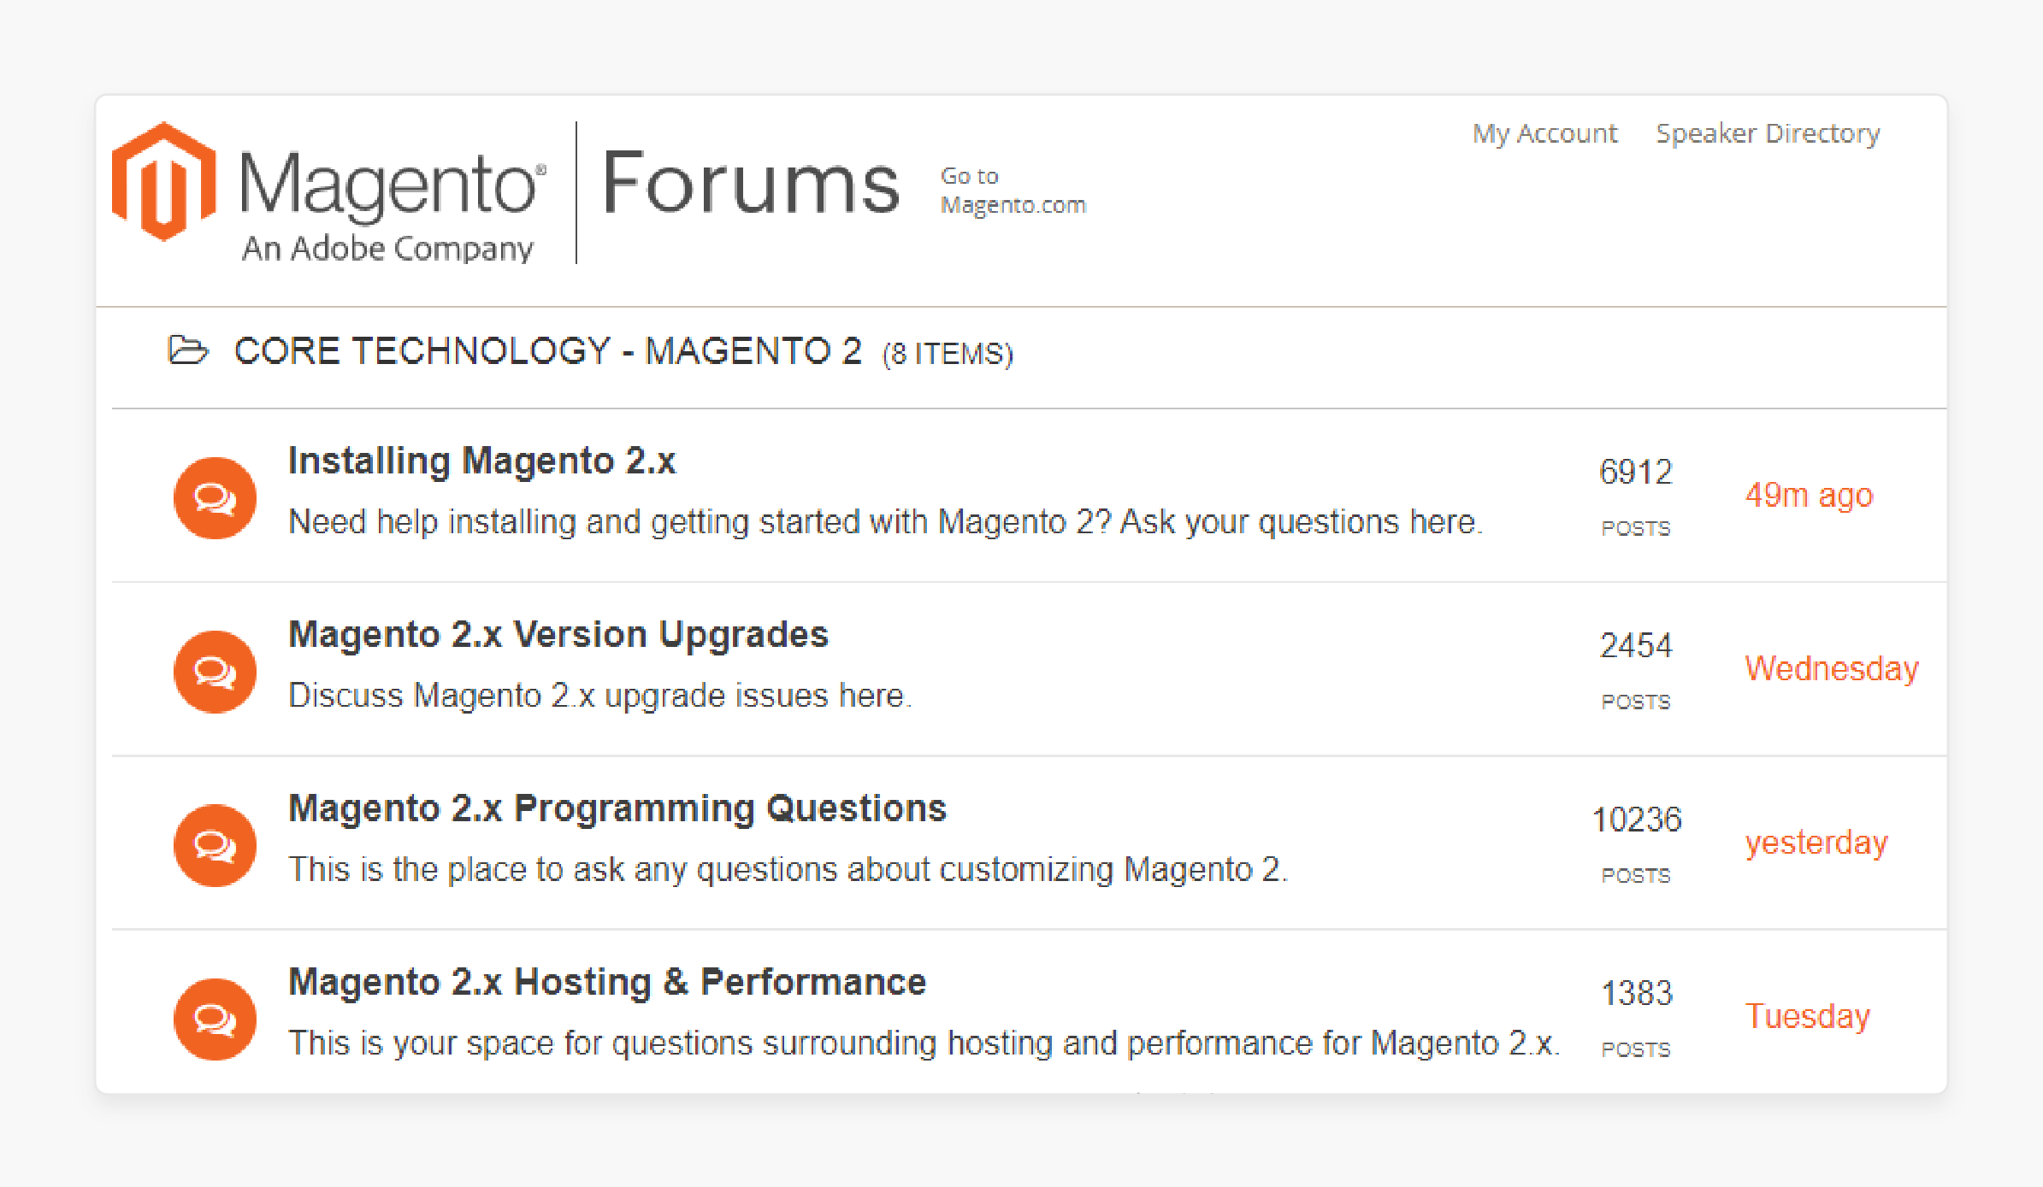The height and width of the screenshot is (1187, 2043).
Task: Click the 49m ago latest post link
Action: pyautogui.click(x=1809, y=495)
